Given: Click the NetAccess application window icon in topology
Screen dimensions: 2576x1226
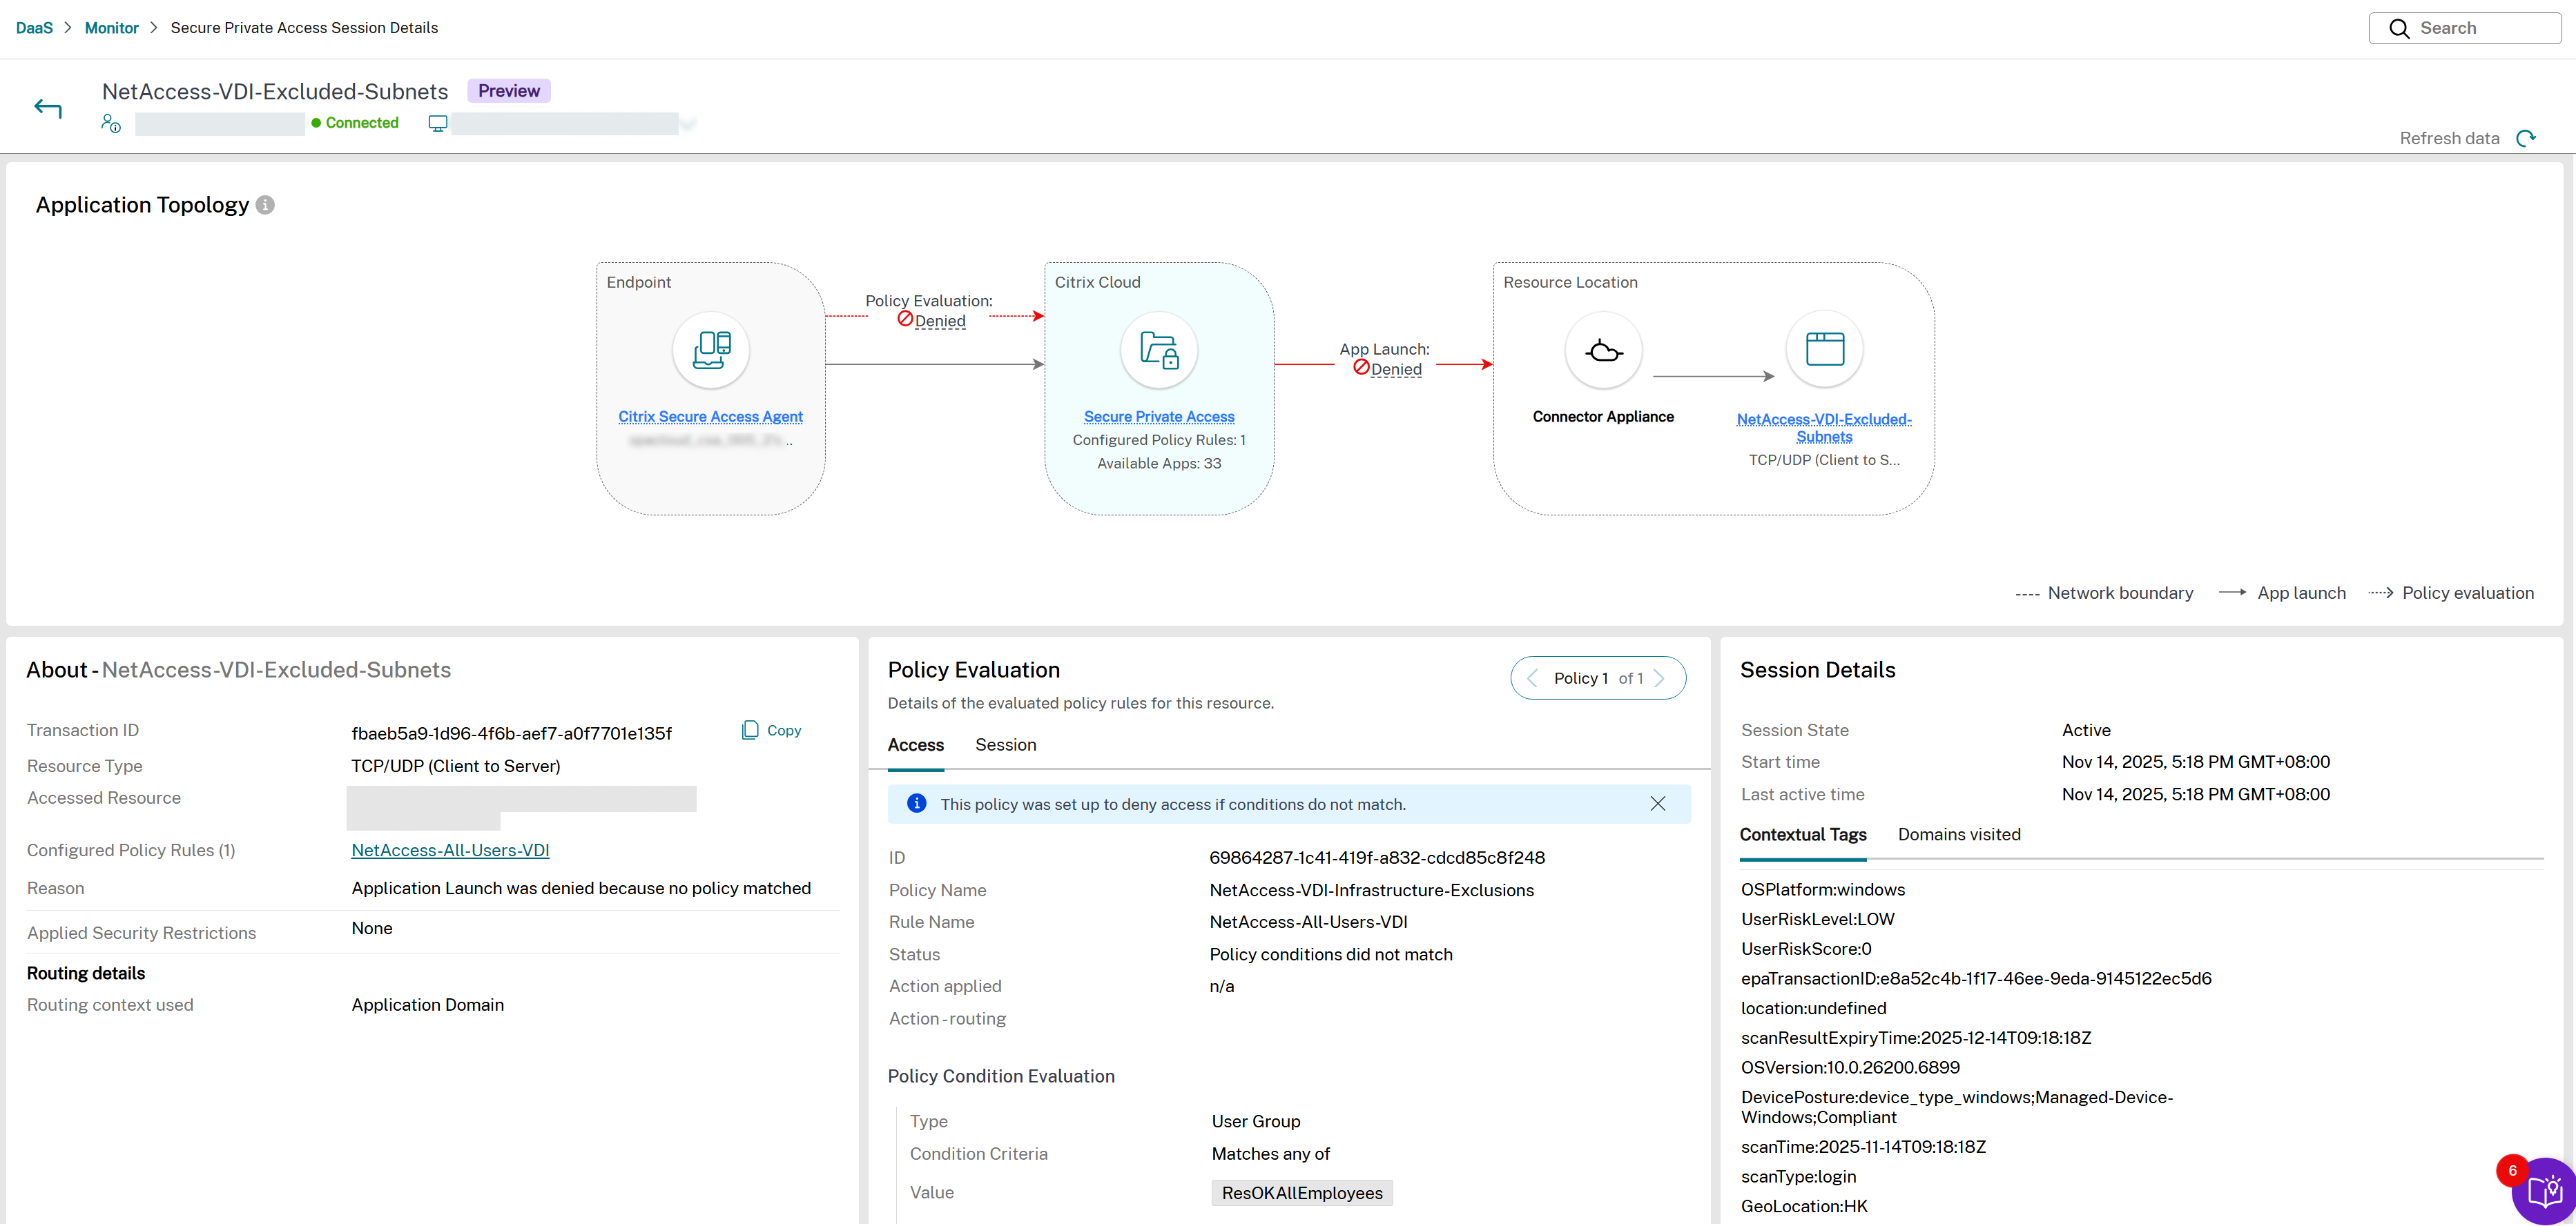Looking at the screenshot, I should 1824,350.
